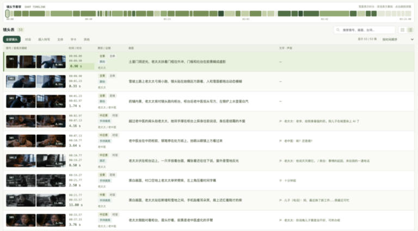Switch to grid view icon

tap(403, 30)
